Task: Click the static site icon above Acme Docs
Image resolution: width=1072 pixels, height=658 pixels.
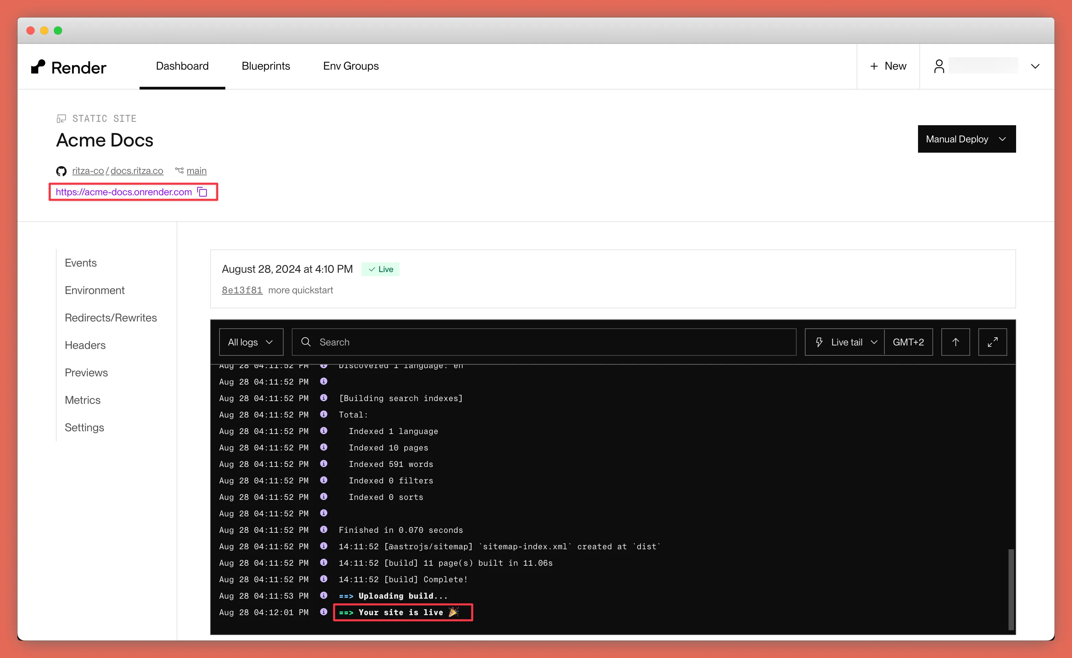Action: [61, 118]
